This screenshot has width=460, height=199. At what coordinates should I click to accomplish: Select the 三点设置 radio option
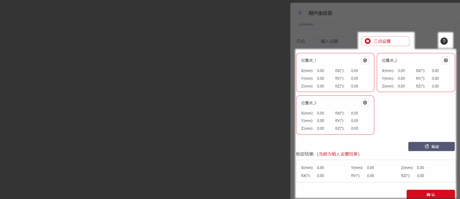tap(368, 41)
